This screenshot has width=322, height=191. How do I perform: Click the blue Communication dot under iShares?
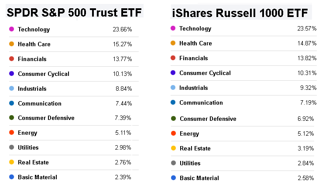click(x=173, y=102)
